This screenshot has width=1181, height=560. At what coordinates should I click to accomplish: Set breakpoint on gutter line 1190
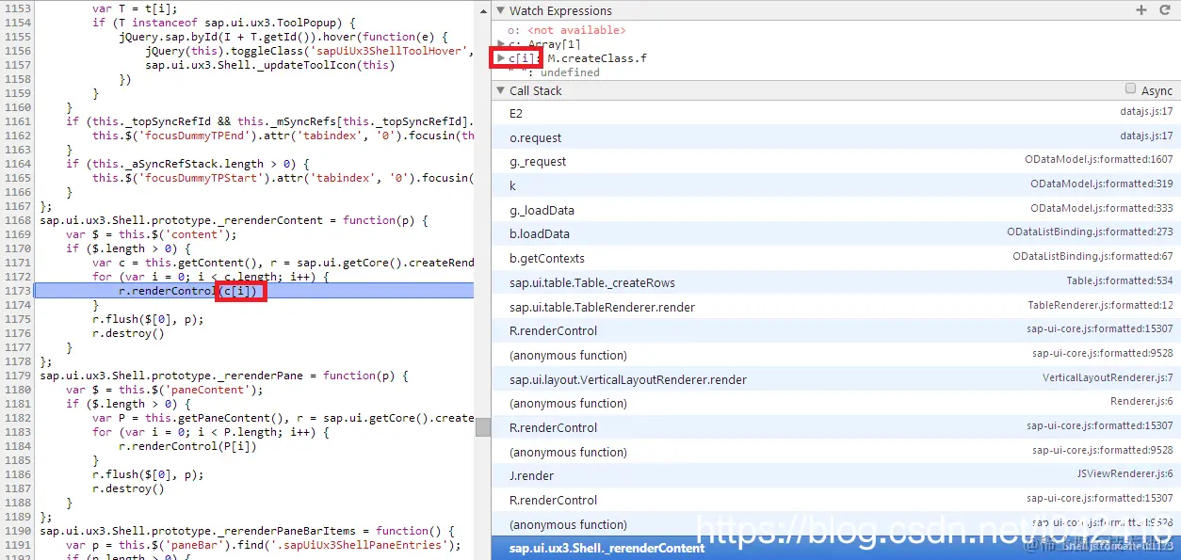click(x=16, y=531)
